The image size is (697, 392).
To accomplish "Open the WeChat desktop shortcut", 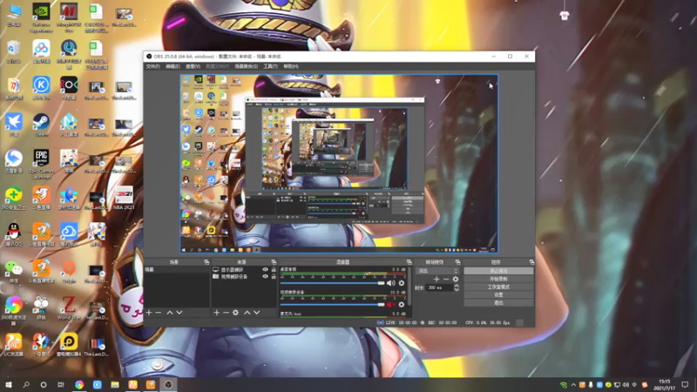I will pos(14,271).
